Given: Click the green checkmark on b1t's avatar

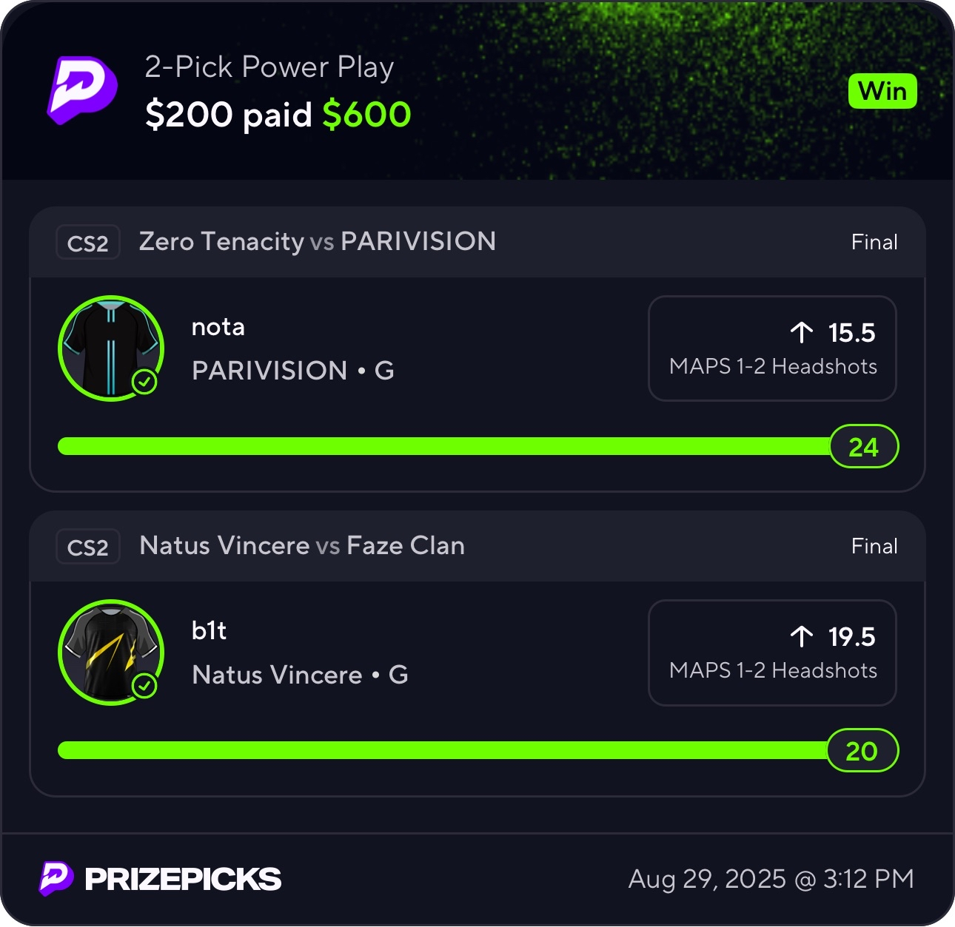Looking at the screenshot, I should pos(144,687).
